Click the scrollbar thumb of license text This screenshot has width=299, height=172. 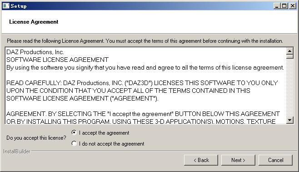289,57
